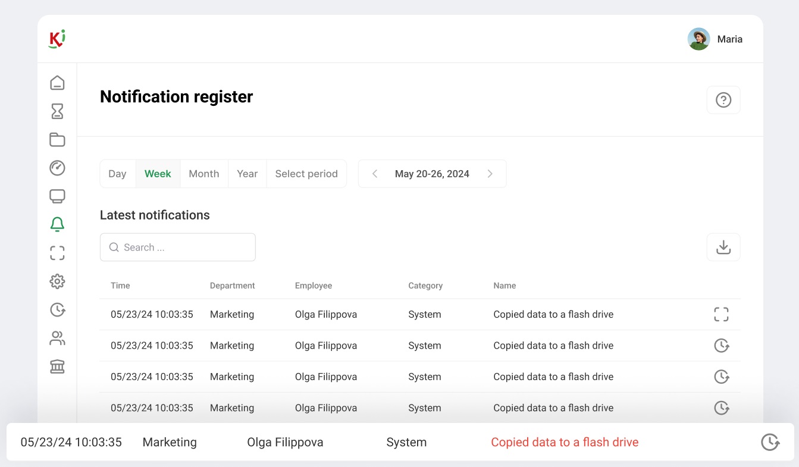Select the Month period tab
Screen dimensions: 799x467
tap(203, 174)
